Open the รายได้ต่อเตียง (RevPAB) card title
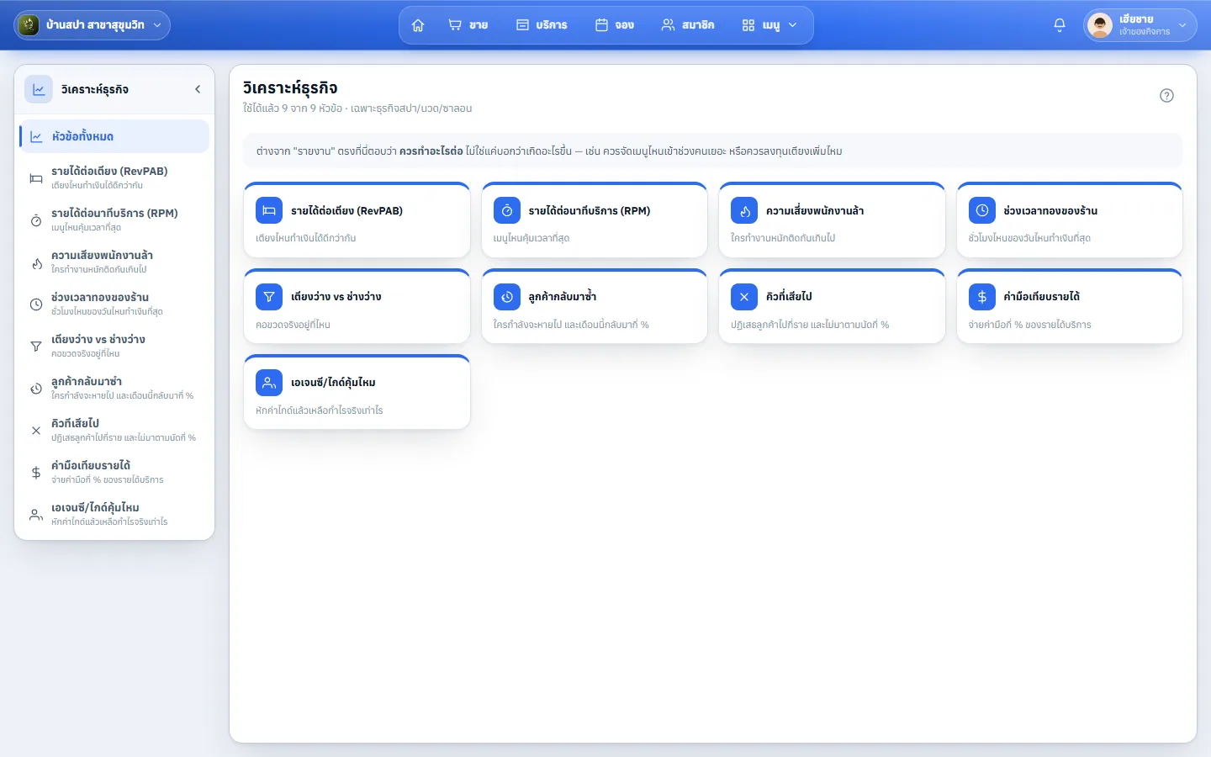This screenshot has height=757, width=1211. (346, 211)
